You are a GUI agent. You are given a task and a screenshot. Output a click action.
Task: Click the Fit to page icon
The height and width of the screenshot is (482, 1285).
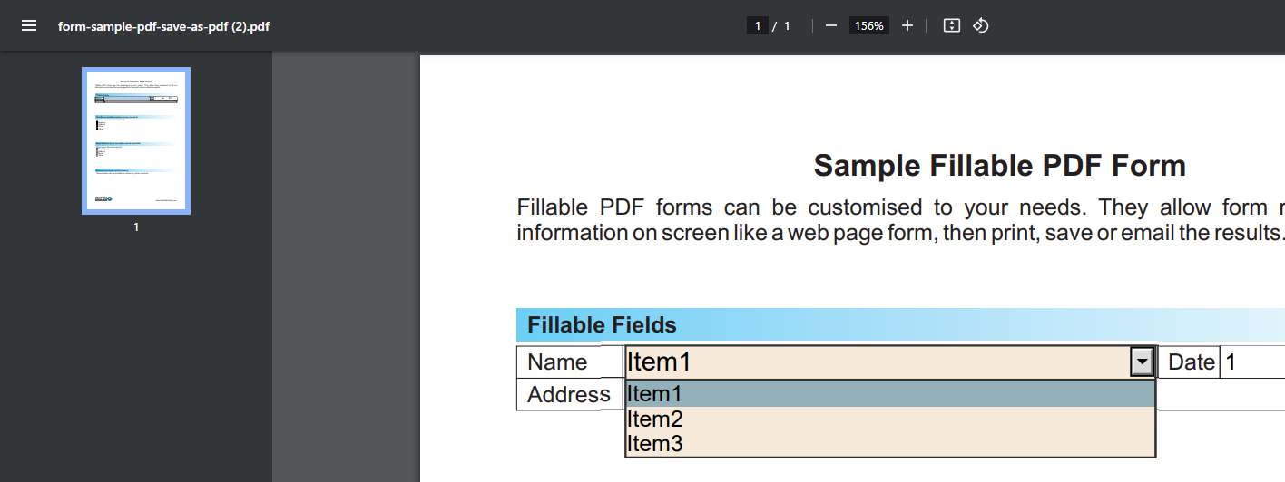tap(951, 25)
